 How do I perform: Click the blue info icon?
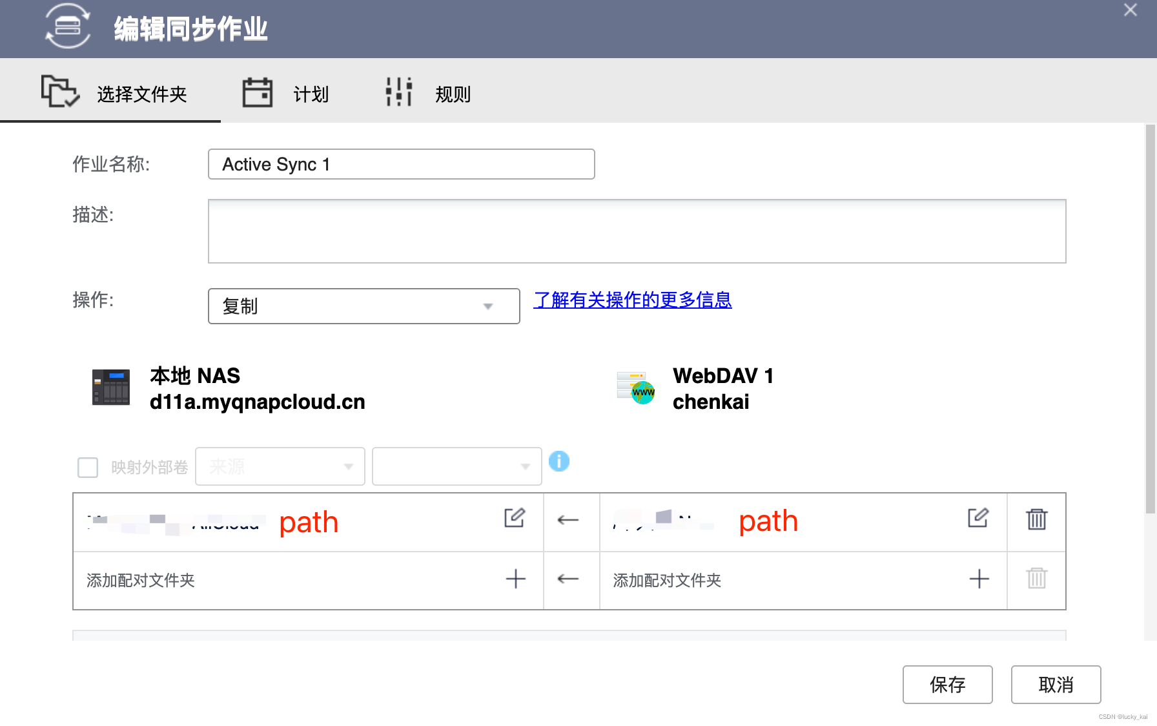pos(559,461)
